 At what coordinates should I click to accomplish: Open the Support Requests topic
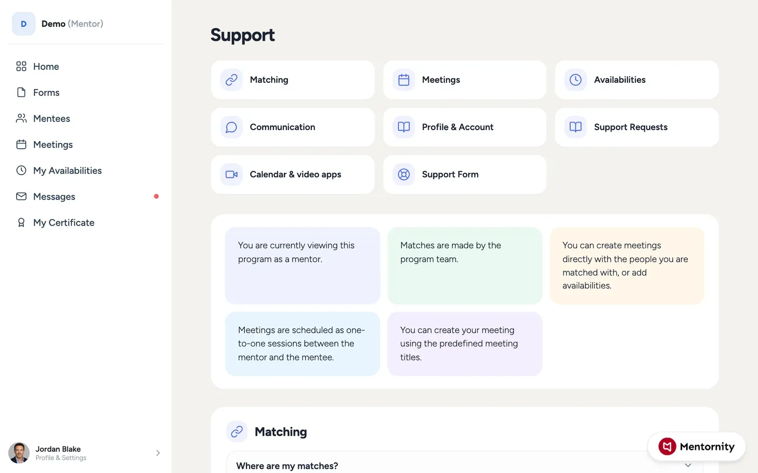pos(637,127)
